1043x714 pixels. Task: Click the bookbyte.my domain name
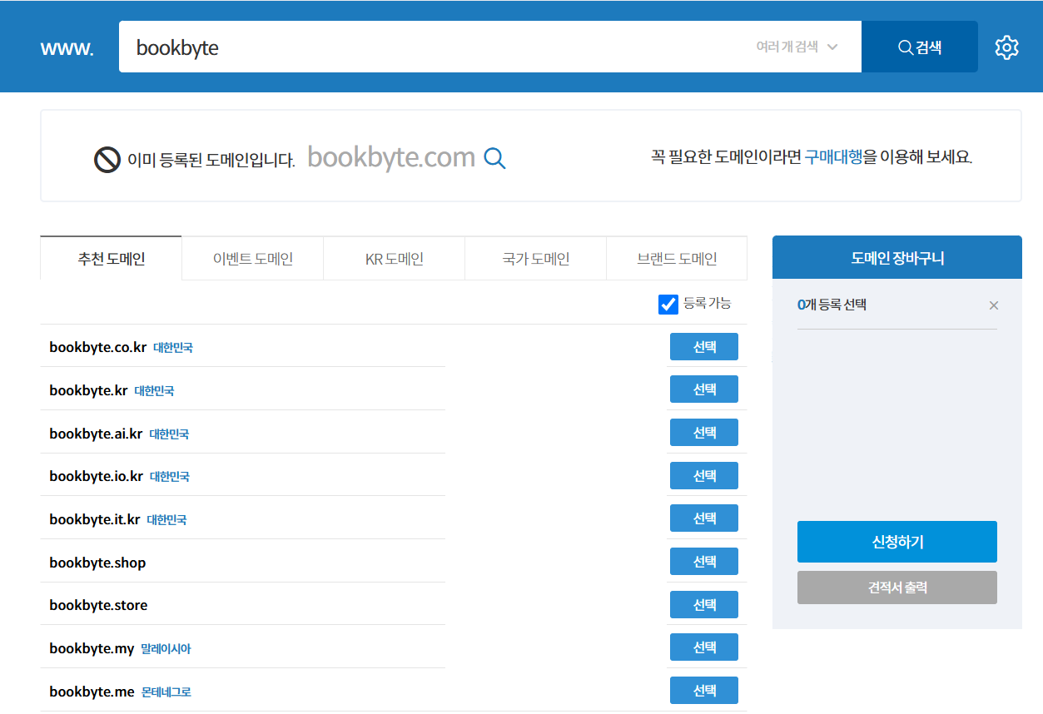click(x=92, y=648)
